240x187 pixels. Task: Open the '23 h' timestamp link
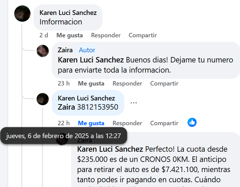tap(64, 83)
